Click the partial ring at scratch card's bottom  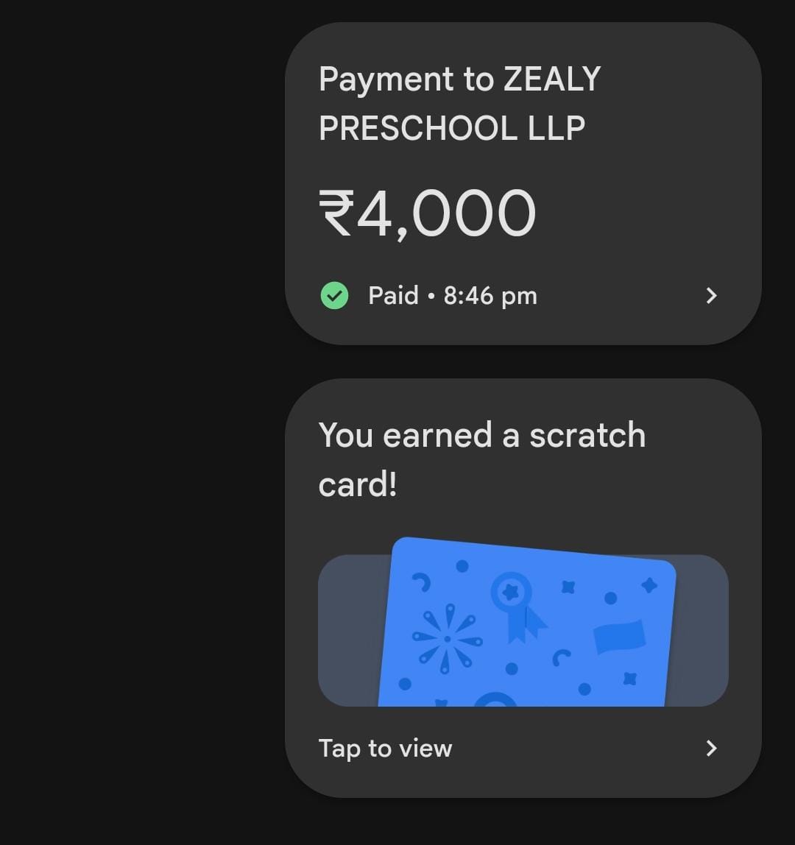pos(495,699)
